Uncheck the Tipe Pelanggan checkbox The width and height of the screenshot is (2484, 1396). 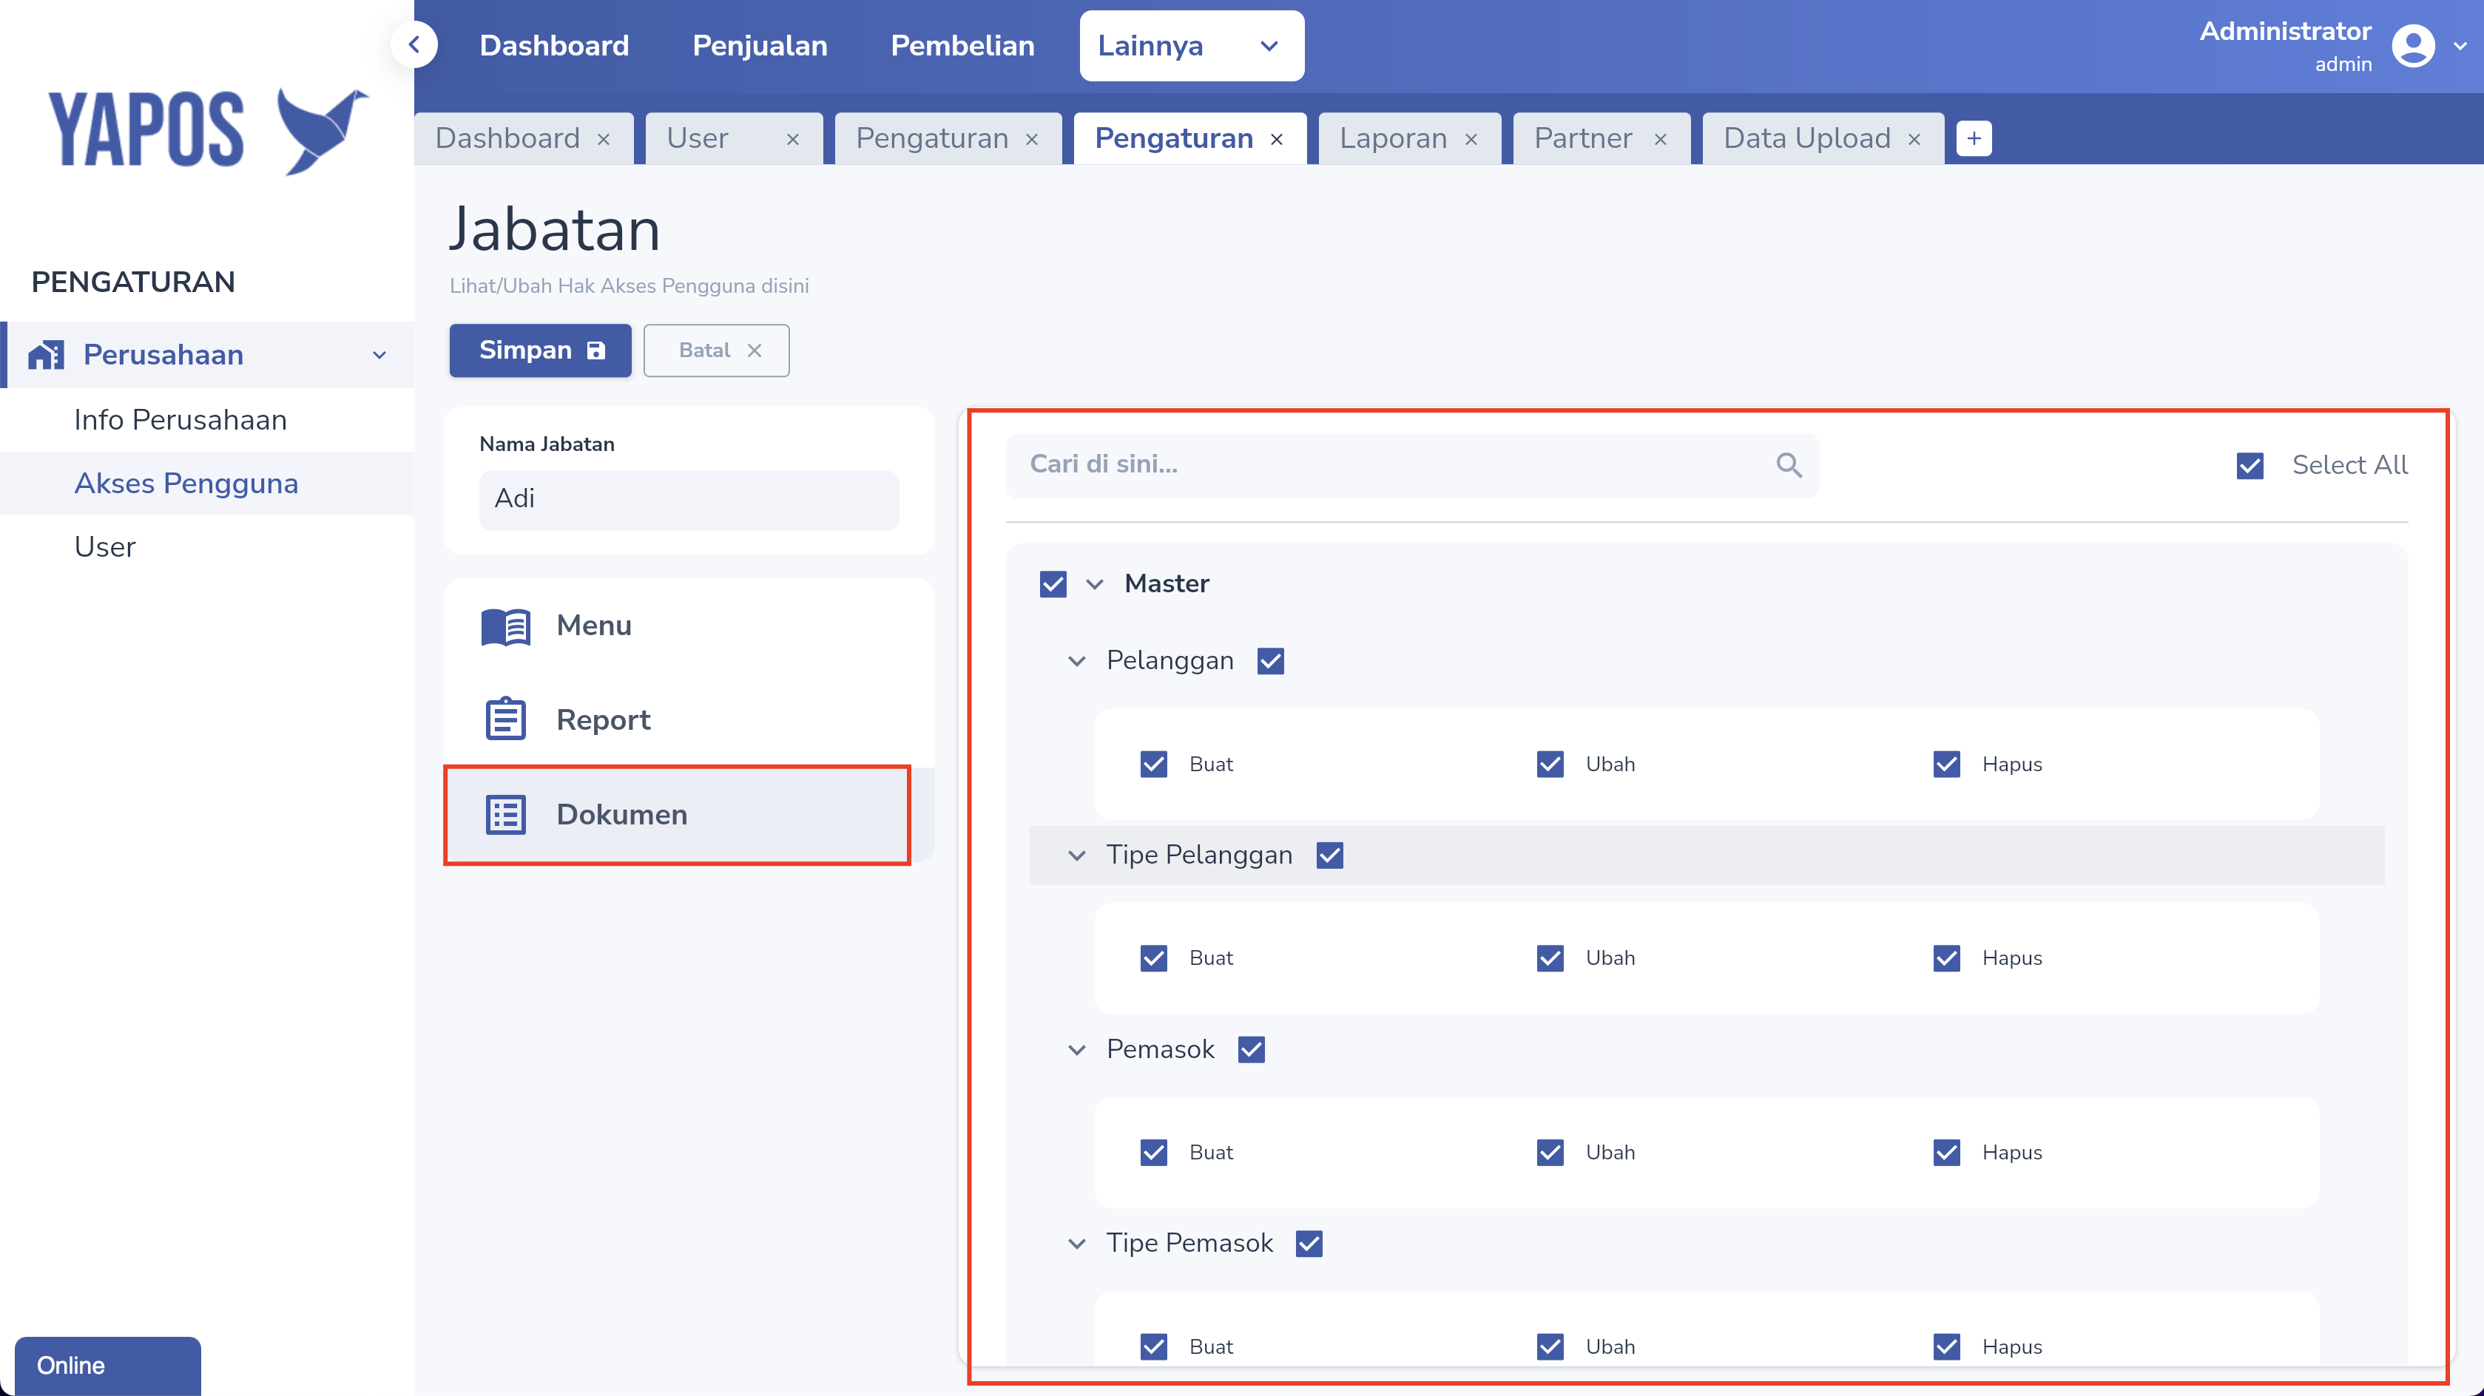point(1330,855)
